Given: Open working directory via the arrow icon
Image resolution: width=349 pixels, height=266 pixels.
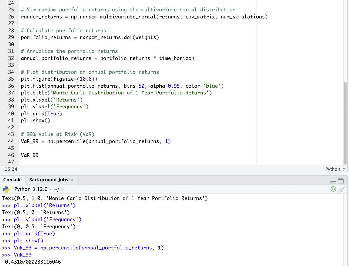Looking at the screenshot, I should [63, 189].
